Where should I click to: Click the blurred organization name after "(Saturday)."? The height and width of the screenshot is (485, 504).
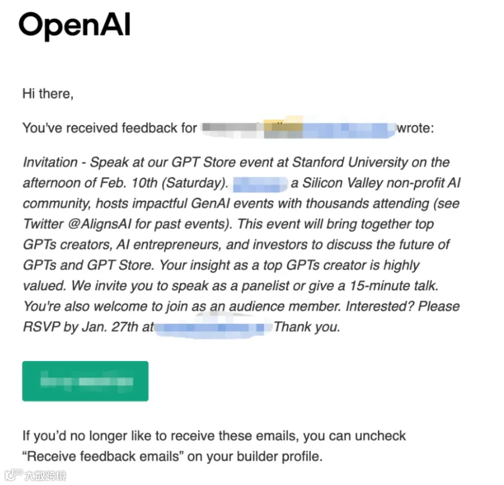260,184
